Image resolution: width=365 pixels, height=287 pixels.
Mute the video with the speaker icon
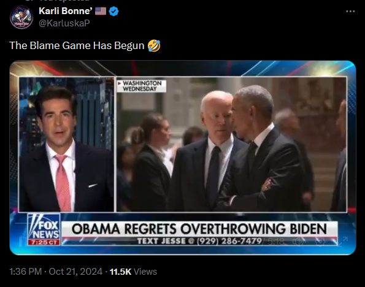[x=298, y=242]
